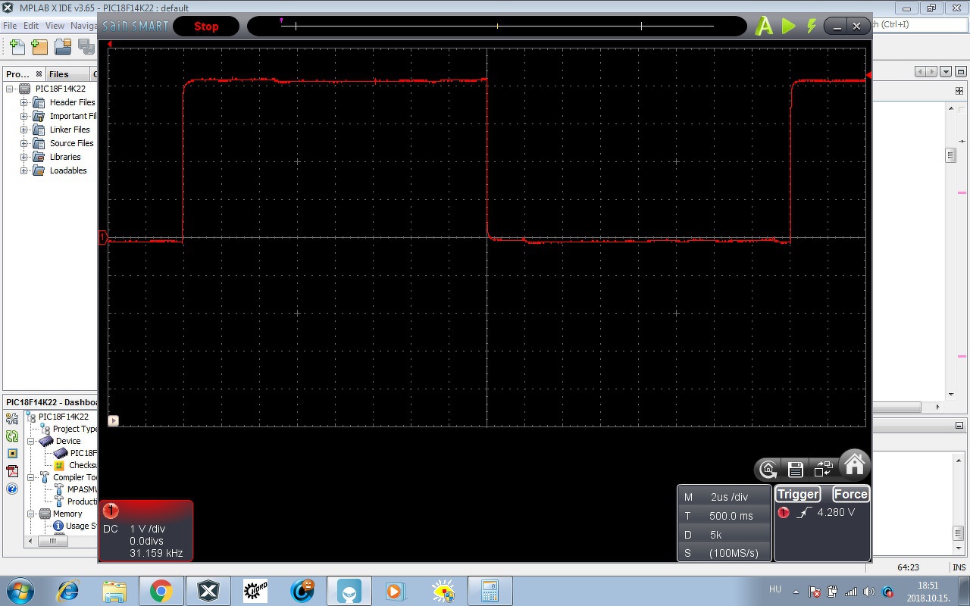Click the MPLAB editor vertical scrollbar thumb
Screen dimensions: 970x606
[950, 155]
